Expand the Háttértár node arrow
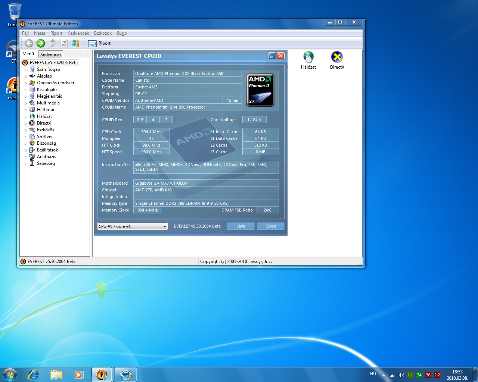 point(26,110)
